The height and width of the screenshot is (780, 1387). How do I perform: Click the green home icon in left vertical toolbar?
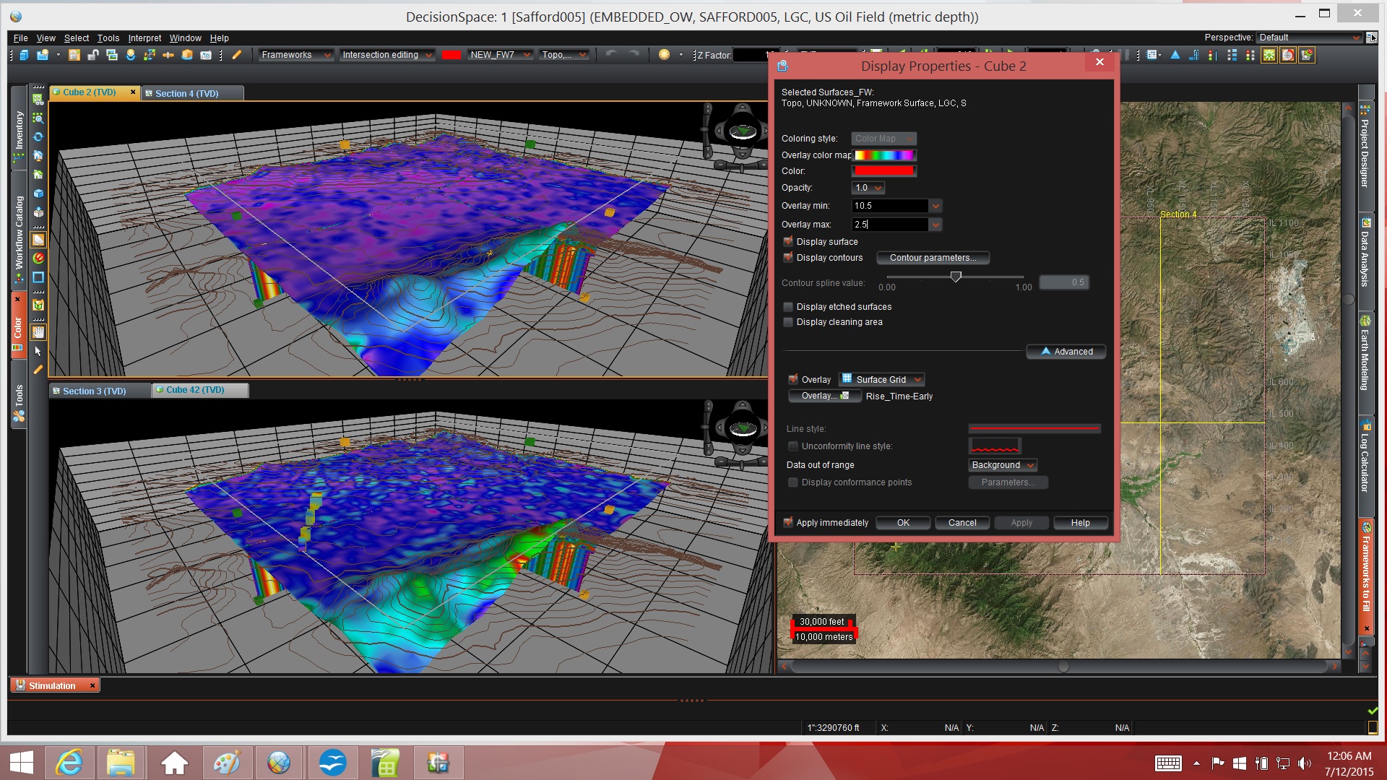tap(38, 174)
